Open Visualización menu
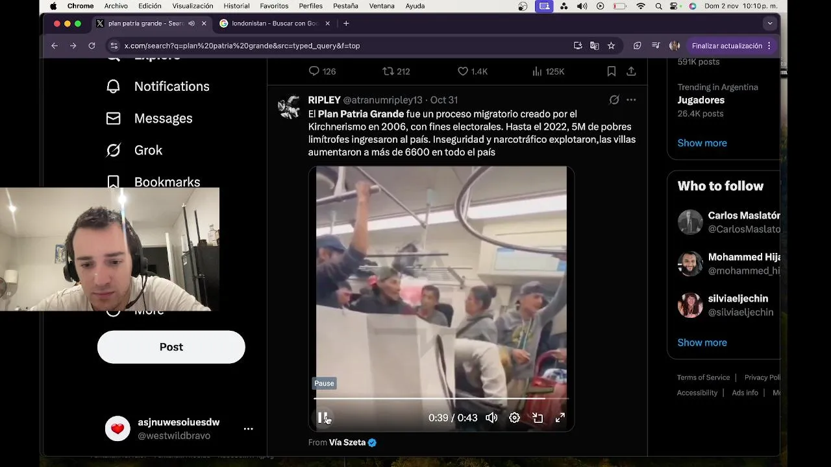The width and height of the screenshot is (831, 467). (193, 6)
